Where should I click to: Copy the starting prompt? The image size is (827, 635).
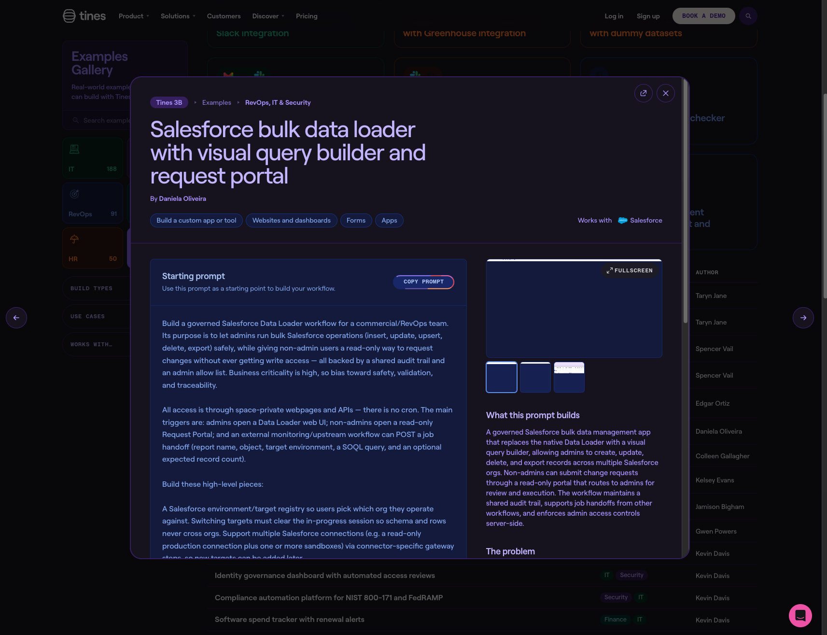[423, 282]
